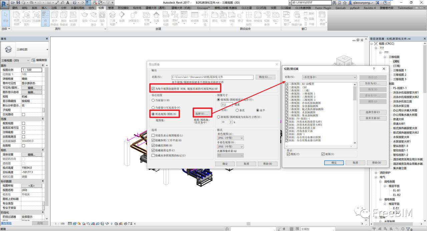Image resolution: width=427 pixels, height=231 pixels.
Task: Select the 当前窗口(W) radio button
Action: click(153, 100)
